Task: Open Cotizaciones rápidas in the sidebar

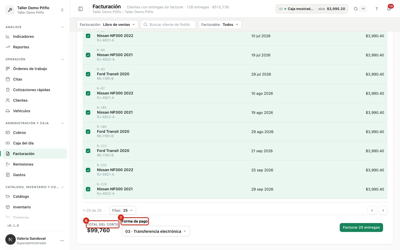Action: [35, 90]
